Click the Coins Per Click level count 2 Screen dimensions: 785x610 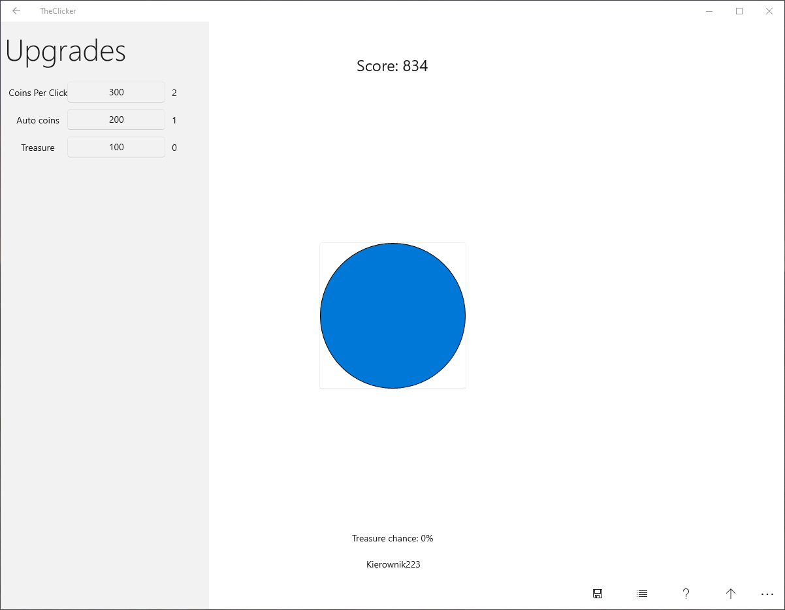pos(174,93)
